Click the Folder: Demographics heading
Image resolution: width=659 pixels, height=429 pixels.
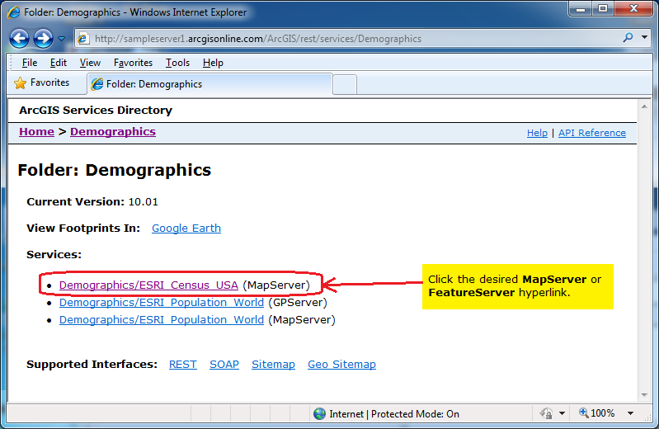coord(115,170)
